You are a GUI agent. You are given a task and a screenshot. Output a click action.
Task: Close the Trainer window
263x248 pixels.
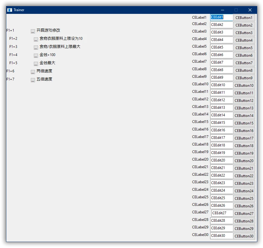point(250,10)
